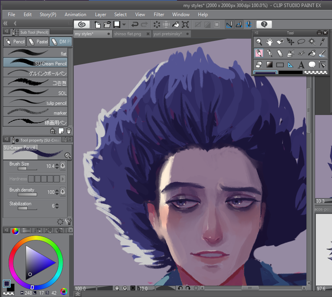Image resolution: width=332 pixels, height=297 pixels.
Task: Adjust Brush density stepper arrows
Action: coord(57,192)
